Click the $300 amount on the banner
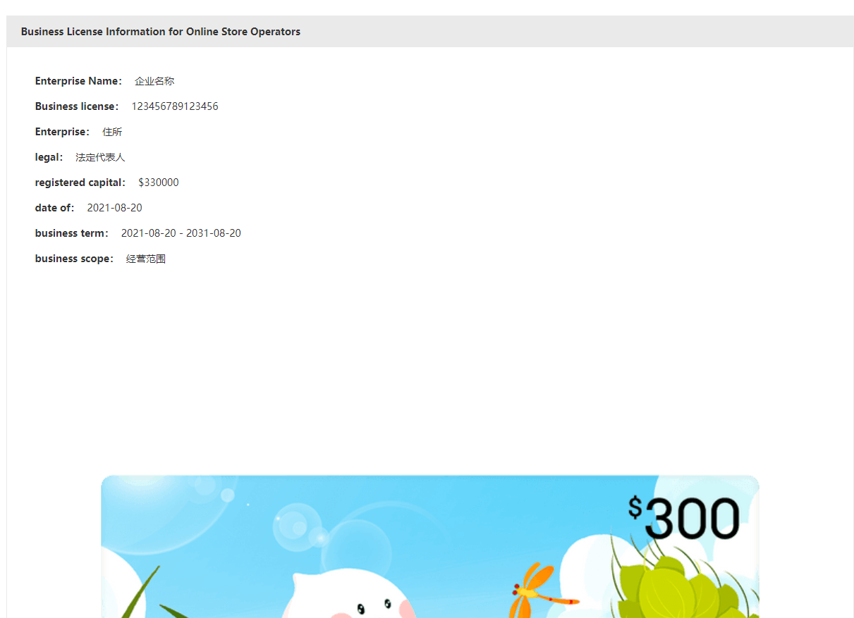This screenshot has width=854, height=618. click(684, 518)
